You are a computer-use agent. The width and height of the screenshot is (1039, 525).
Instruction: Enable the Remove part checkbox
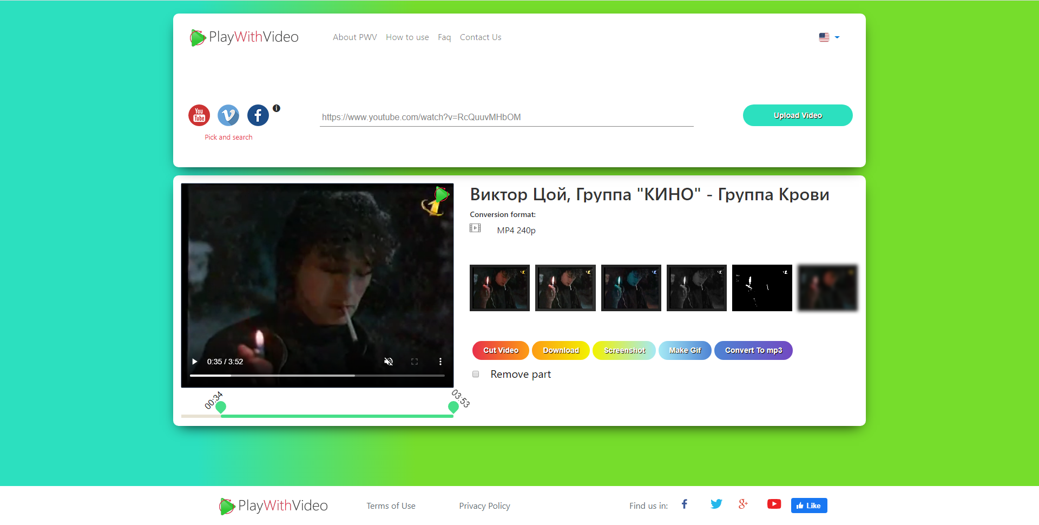tap(476, 374)
